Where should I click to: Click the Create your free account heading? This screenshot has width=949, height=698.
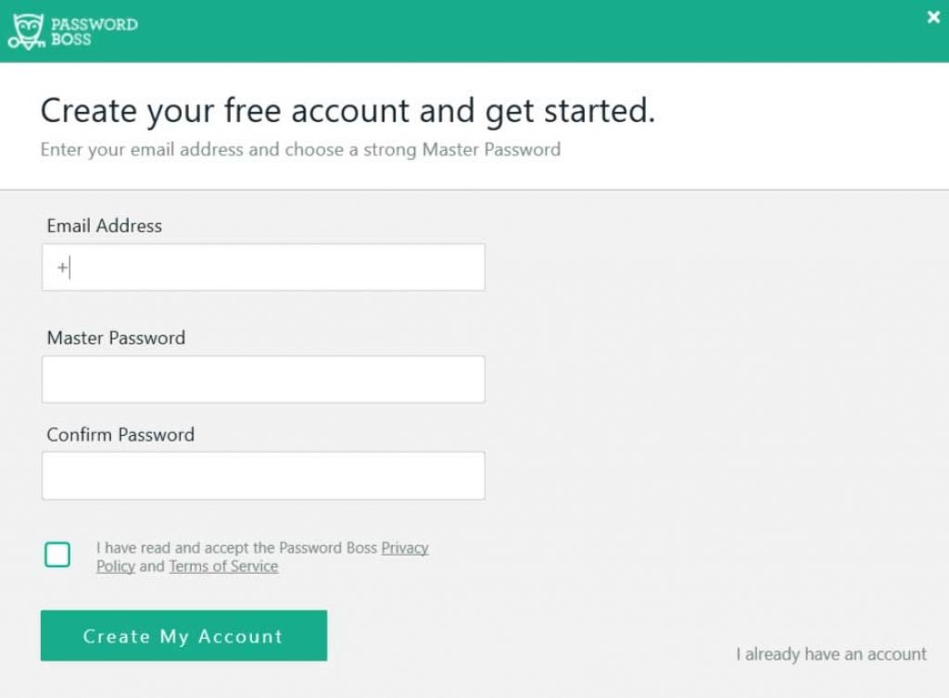point(348,110)
